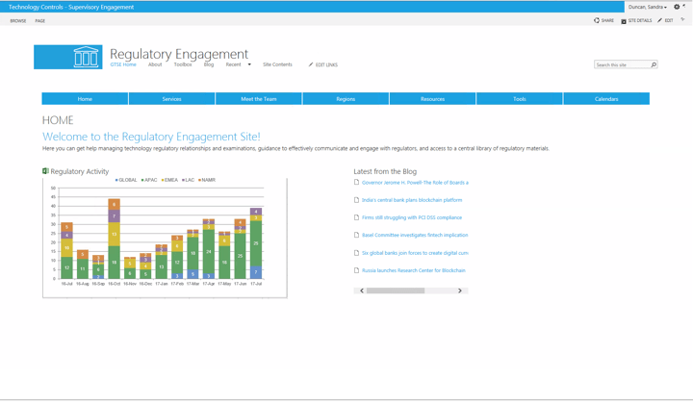The image size is (693, 405).
Task: Open Meet the Team in the navigation bar
Action: (x=258, y=98)
